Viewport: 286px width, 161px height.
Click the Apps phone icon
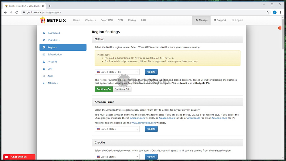coord(44,76)
